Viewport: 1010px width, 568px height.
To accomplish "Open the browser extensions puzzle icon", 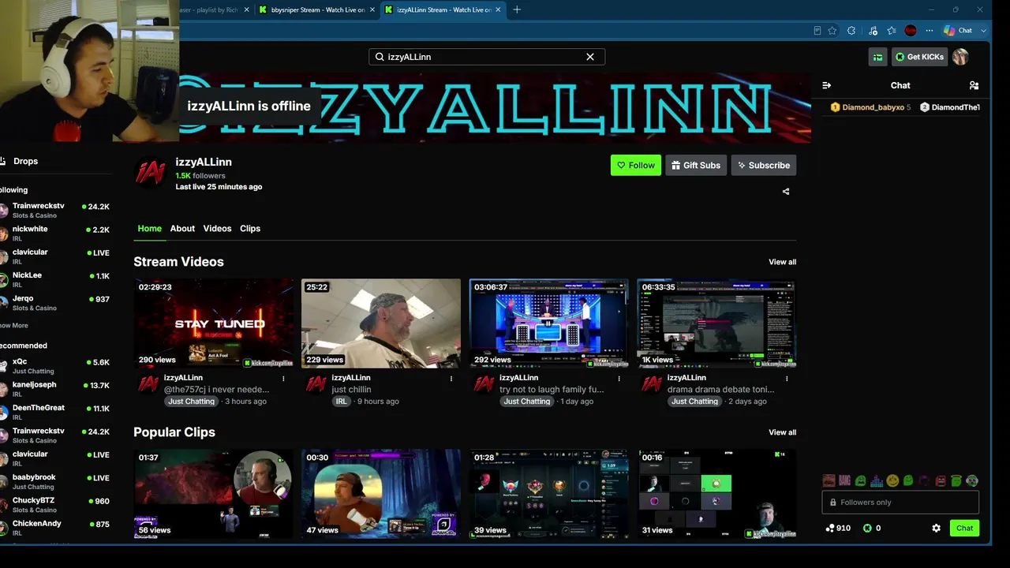I will pyautogui.click(x=851, y=31).
